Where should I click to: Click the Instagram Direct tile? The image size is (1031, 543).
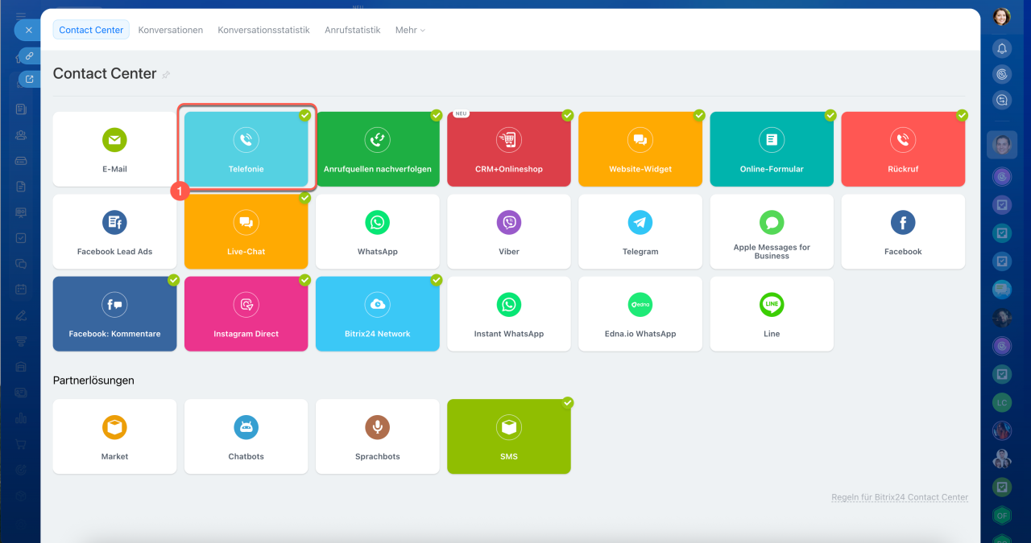tap(246, 314)
